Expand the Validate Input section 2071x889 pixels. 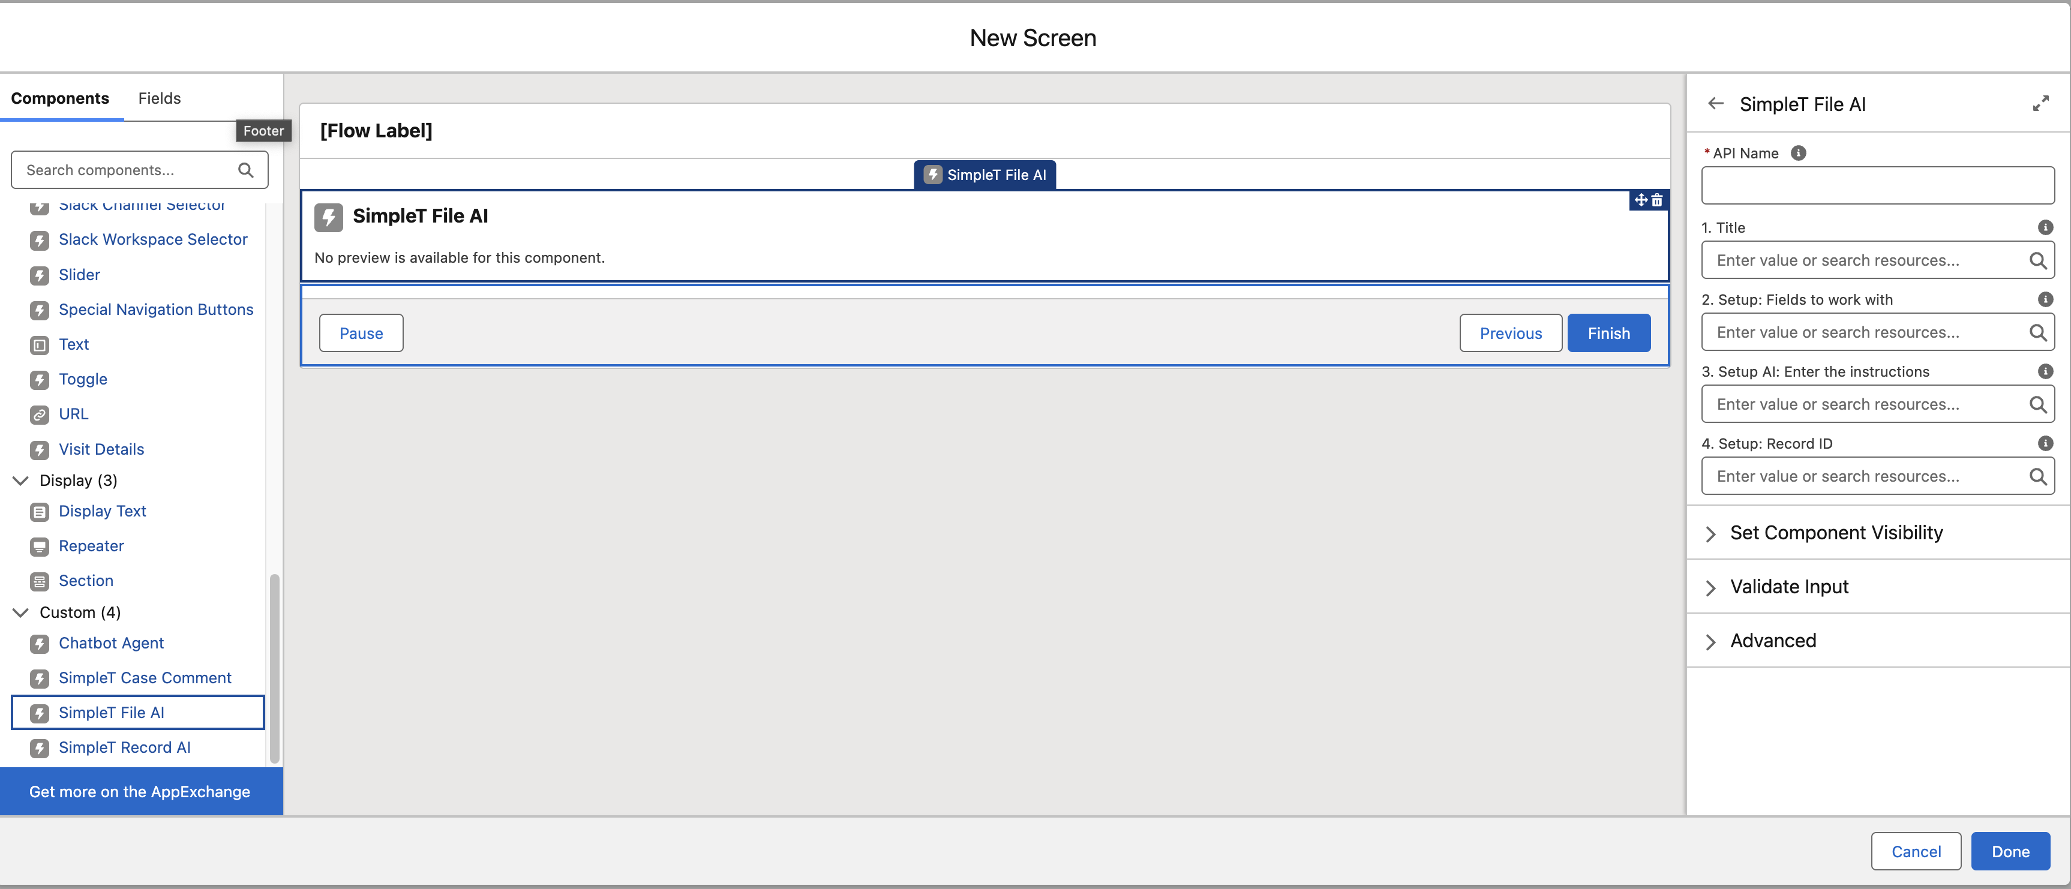(1710, 588)
